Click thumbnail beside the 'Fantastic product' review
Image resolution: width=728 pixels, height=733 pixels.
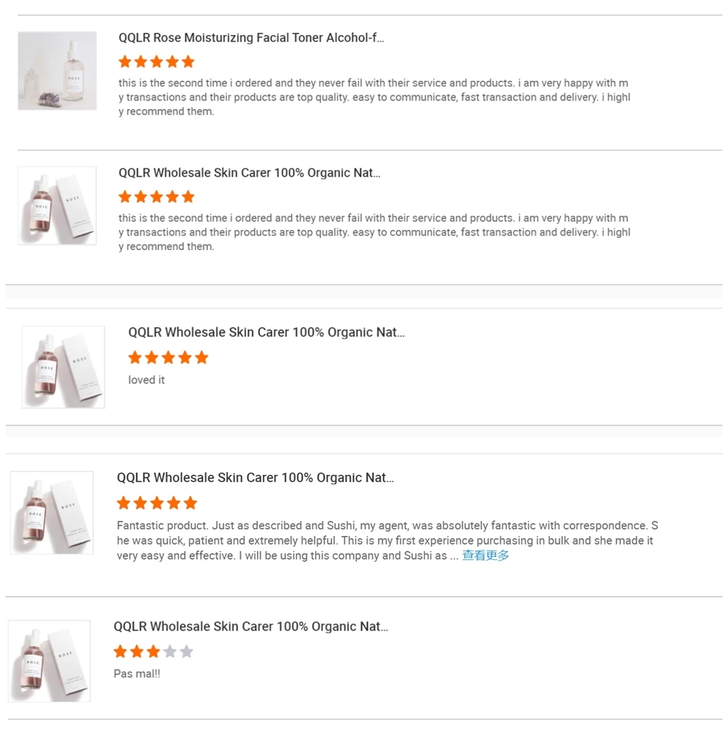[52, 512]
